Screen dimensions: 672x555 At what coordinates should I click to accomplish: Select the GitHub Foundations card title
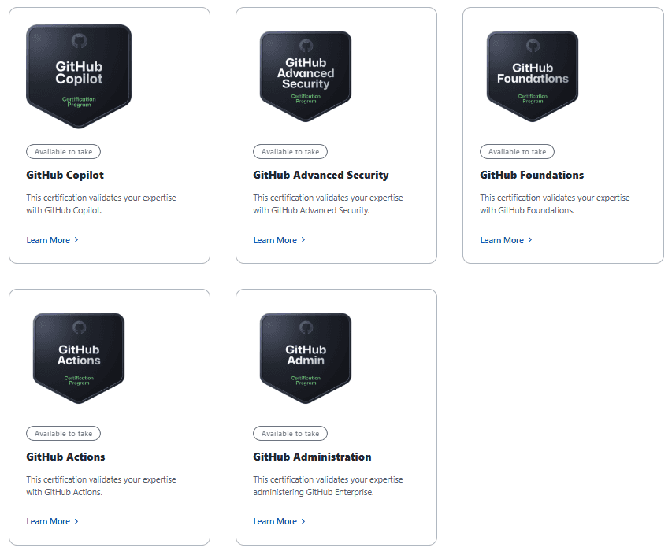click(532, 175)
